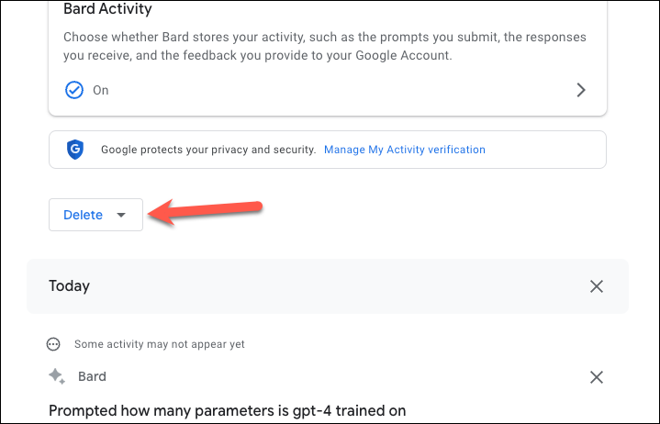Click the ellipsis bubble pending-activity icon

coord(53,344)
